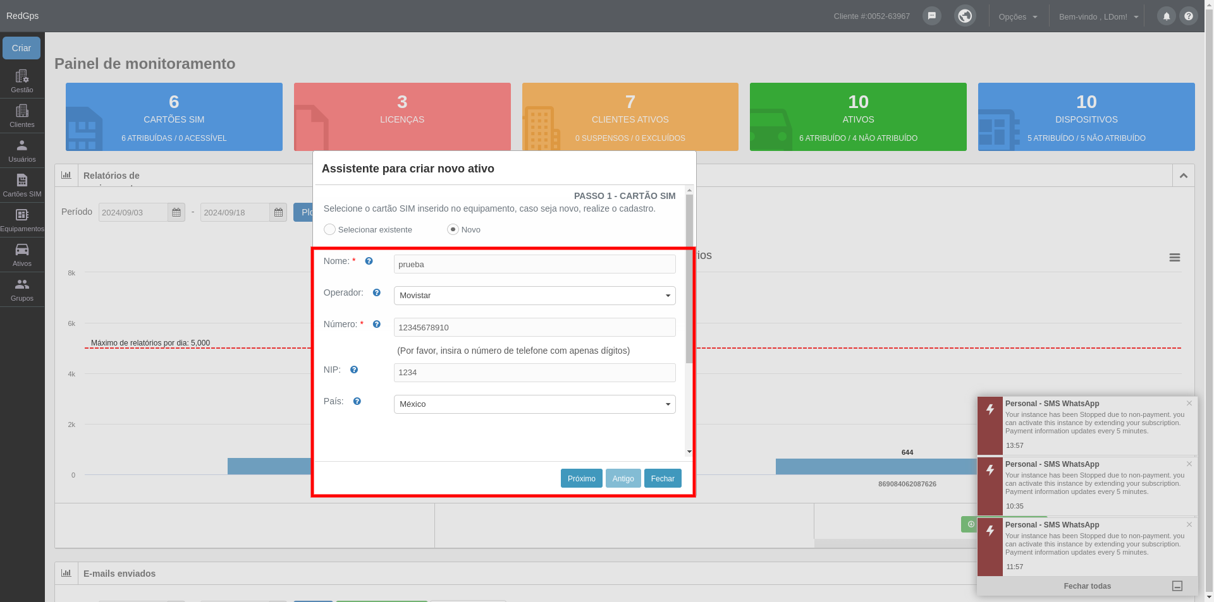The image size is (1214, 602).
Task: Click the Criar button
Action: point(21,48)
